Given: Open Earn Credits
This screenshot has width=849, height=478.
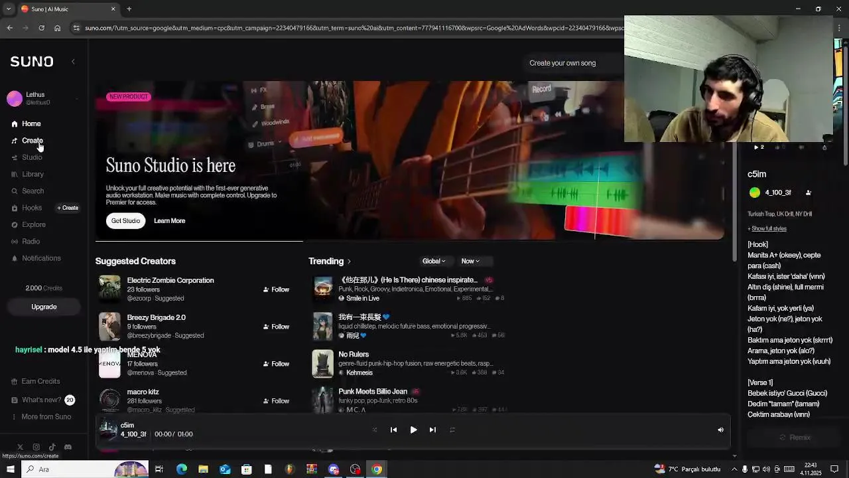Looking at the screenshot, I should 36,381.
